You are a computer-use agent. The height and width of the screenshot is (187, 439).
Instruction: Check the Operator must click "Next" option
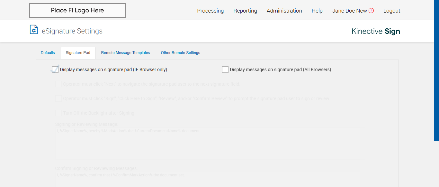[x=58, y=84]
